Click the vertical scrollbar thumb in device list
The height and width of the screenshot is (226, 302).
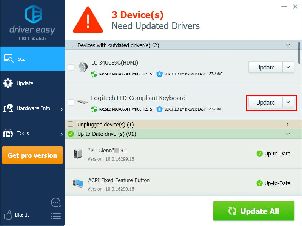[x=299, y=53]
